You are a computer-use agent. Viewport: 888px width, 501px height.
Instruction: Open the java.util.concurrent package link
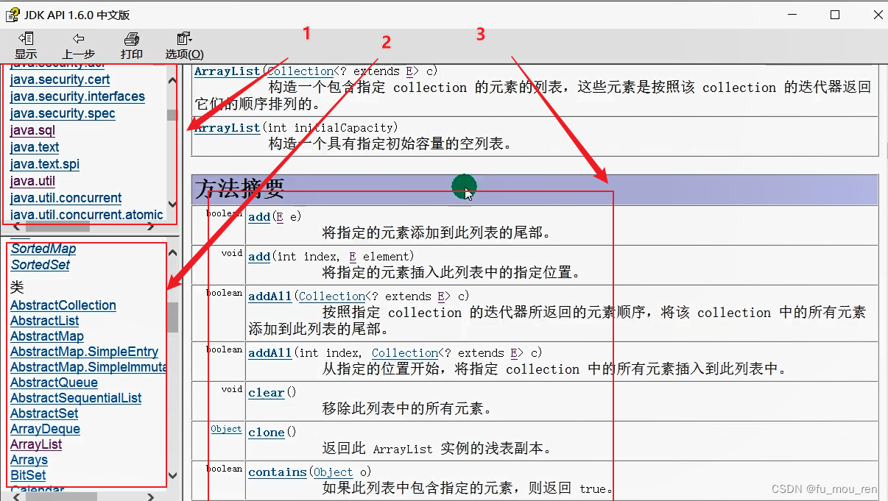coord(66,197)
